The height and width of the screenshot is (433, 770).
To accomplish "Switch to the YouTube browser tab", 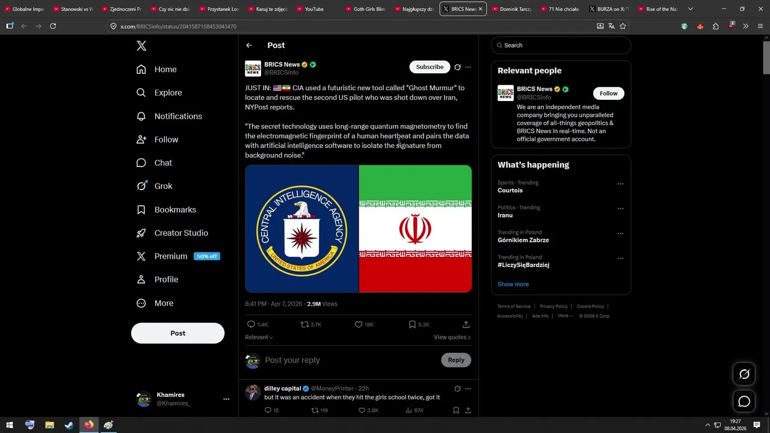I will click(x=318, y=9).
